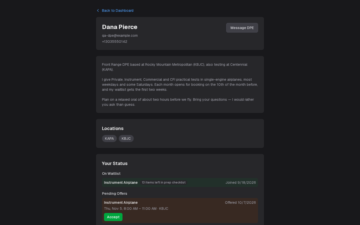Click the paragraph starting 'Plan on a relaxed oral'

178,102
